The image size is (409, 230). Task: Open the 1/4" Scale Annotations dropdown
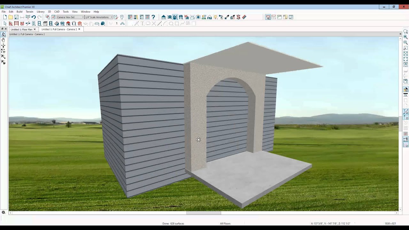click(99, 17)
